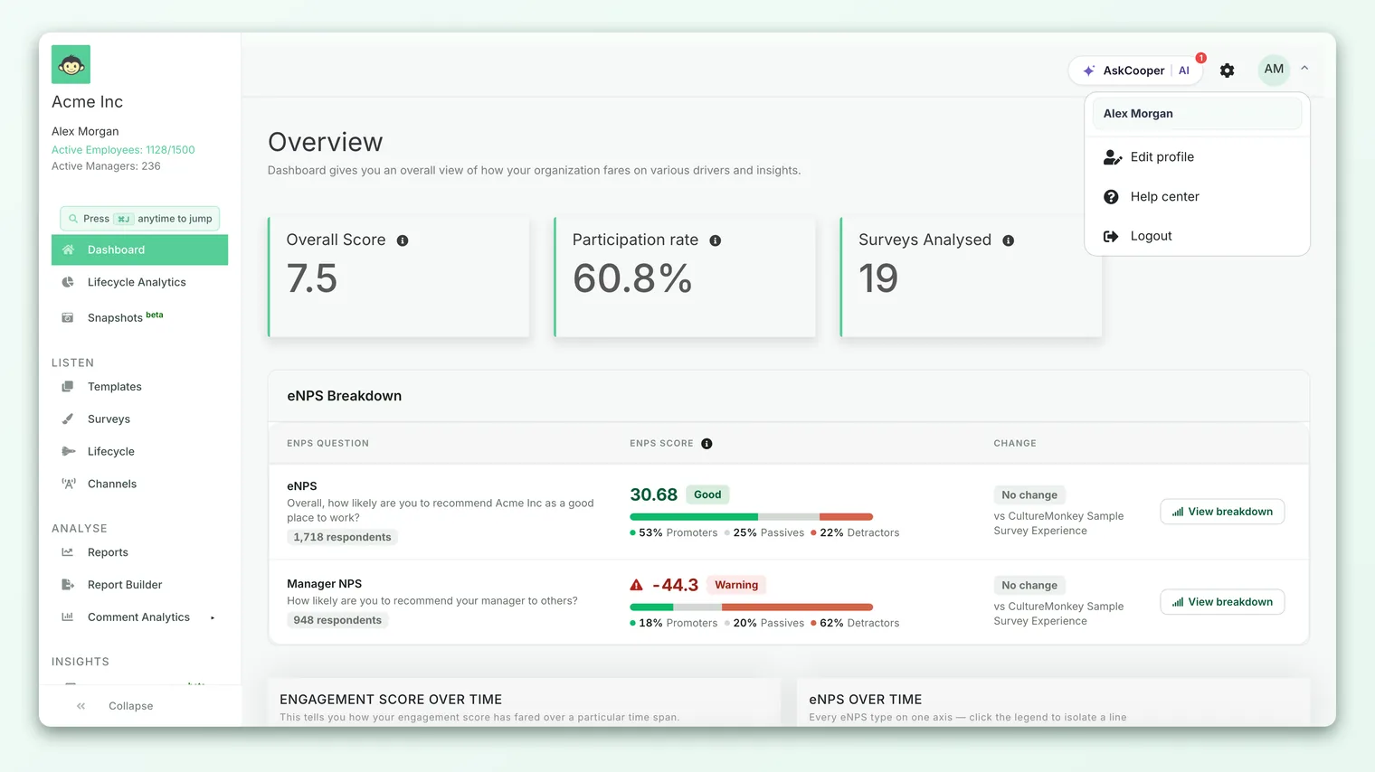Viewport: 1375px width, 772px height.
Task: Click the Lifecycle Analytics pie icon
Action: click(68, 282)
